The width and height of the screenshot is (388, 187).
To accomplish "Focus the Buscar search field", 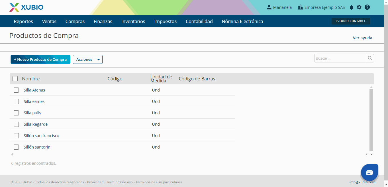I will (x=340, y=58).
